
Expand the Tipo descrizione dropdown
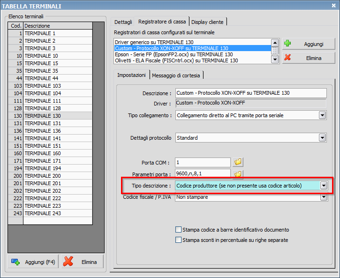coord(324,186)
